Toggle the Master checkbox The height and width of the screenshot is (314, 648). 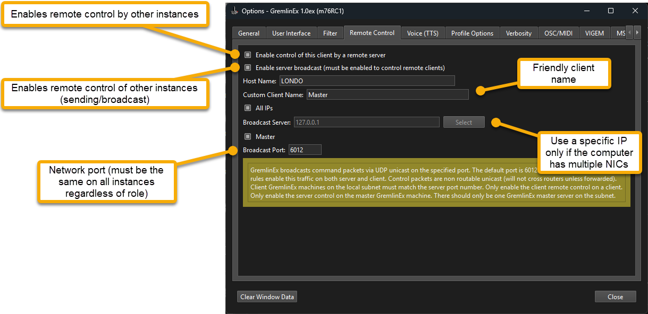pyautogui.click(x=248, y=137)
